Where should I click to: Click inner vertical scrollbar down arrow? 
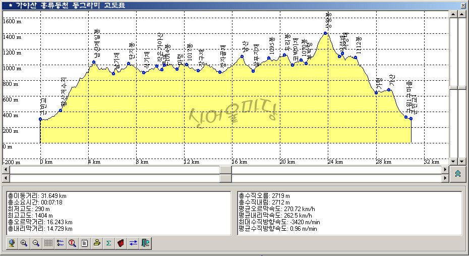(x=453, y=162)
